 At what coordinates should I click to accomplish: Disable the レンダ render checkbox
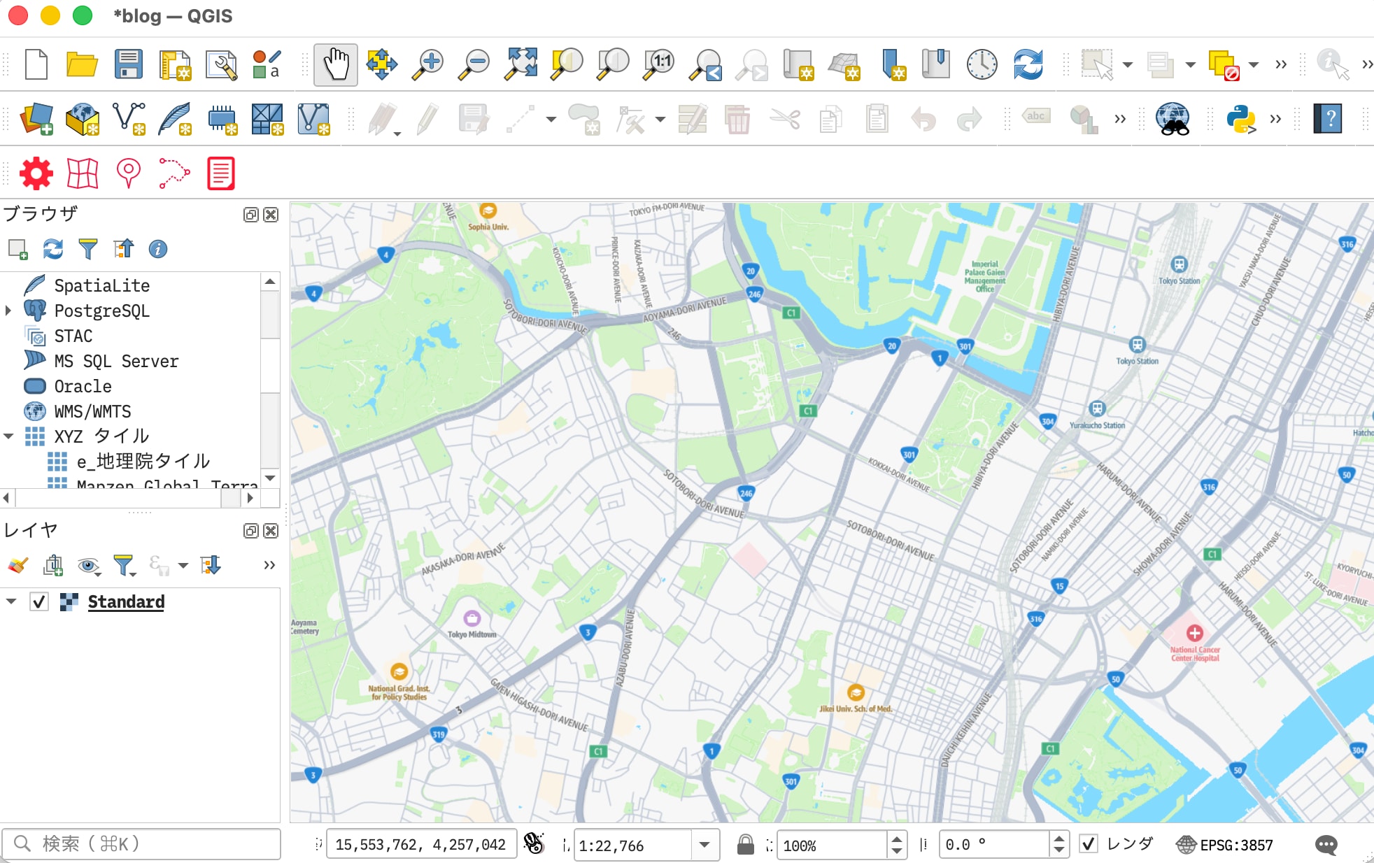coord(1088,844)
